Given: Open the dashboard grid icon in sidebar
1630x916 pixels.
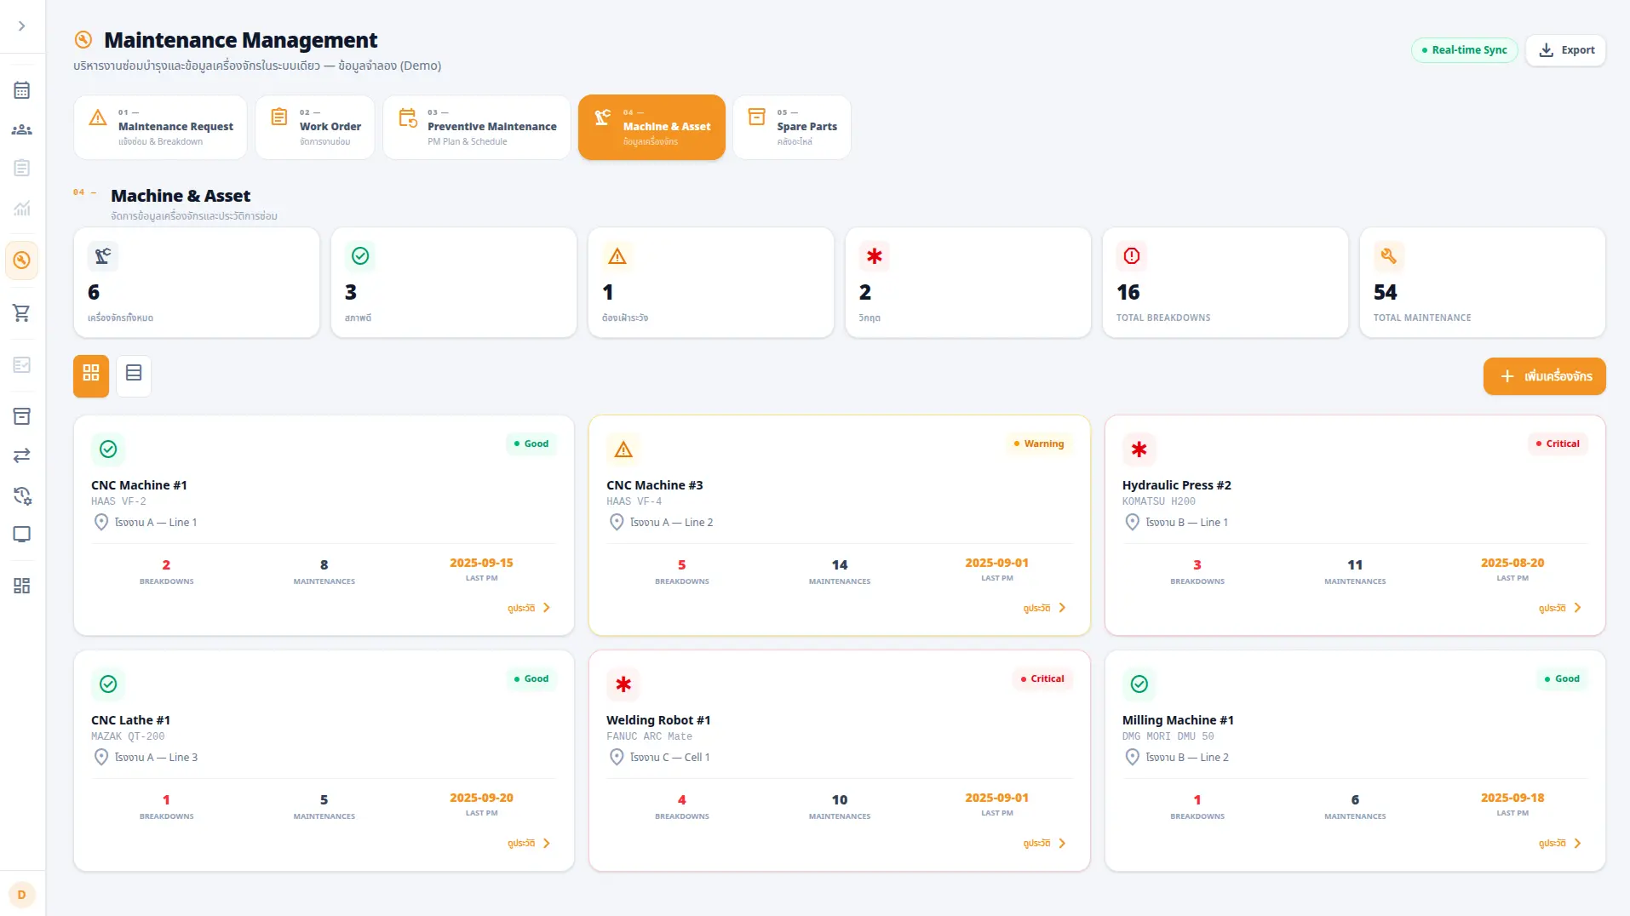Looking at the screenshot, I should (x=22, y=586).
